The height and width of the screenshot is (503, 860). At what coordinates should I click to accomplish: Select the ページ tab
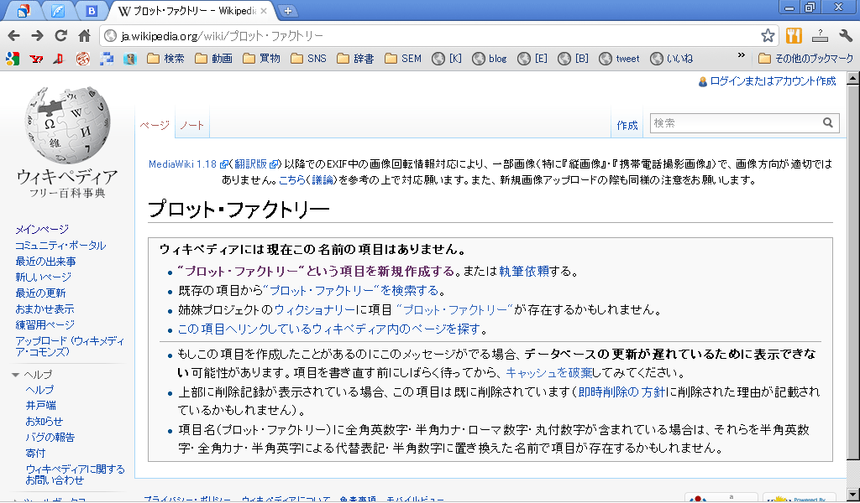pos(155,125)
